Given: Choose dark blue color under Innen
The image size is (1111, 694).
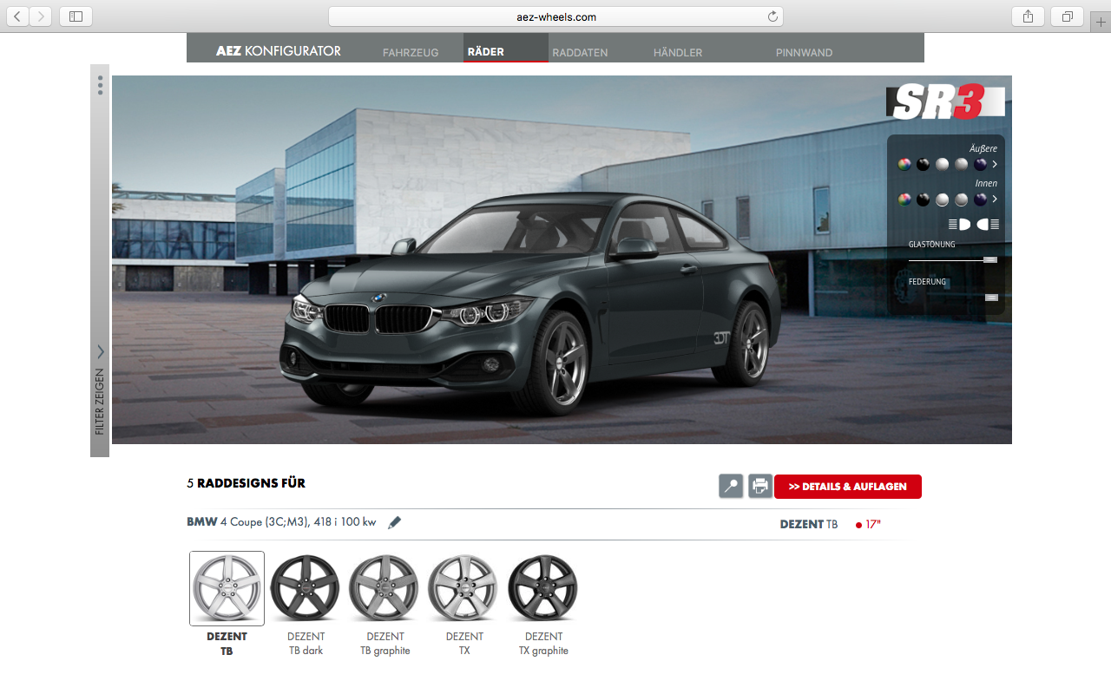Looking at the screenshot, I should click(x=981, y=200).
